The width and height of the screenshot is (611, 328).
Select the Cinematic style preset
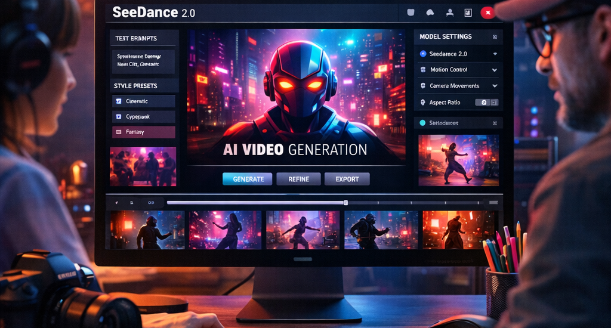(x=143, y=101)
